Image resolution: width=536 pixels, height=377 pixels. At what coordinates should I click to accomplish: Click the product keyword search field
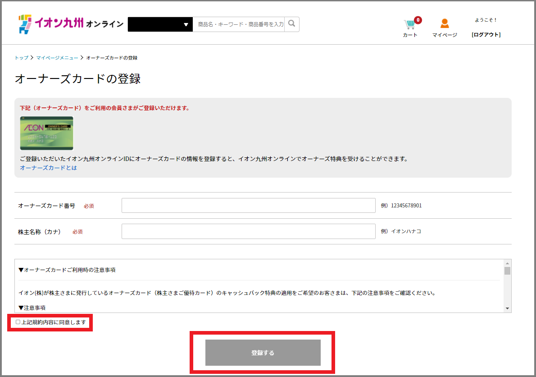(x=239, y=24)
